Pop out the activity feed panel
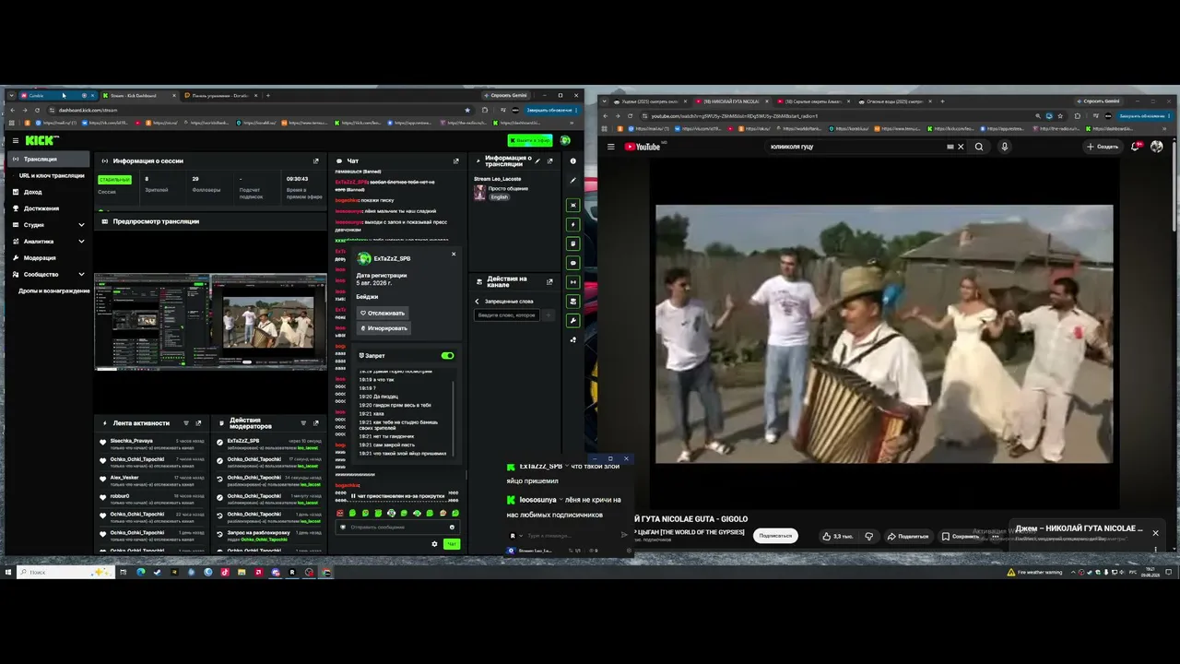This screenshot has height=664, width=1180. [199, 423]
